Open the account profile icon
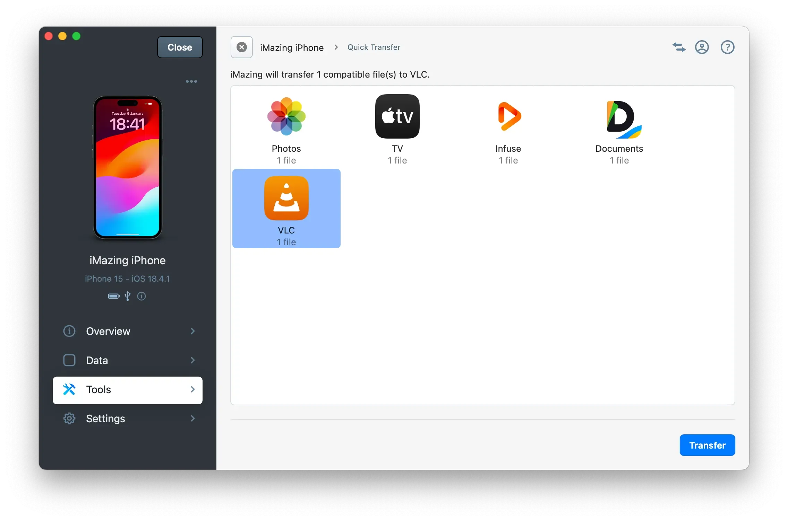 (702, 47)
